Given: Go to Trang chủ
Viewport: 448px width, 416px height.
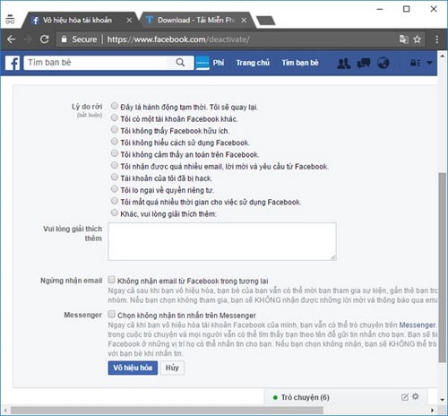Looking at the screenshot, I should click(x=253, y=63).
